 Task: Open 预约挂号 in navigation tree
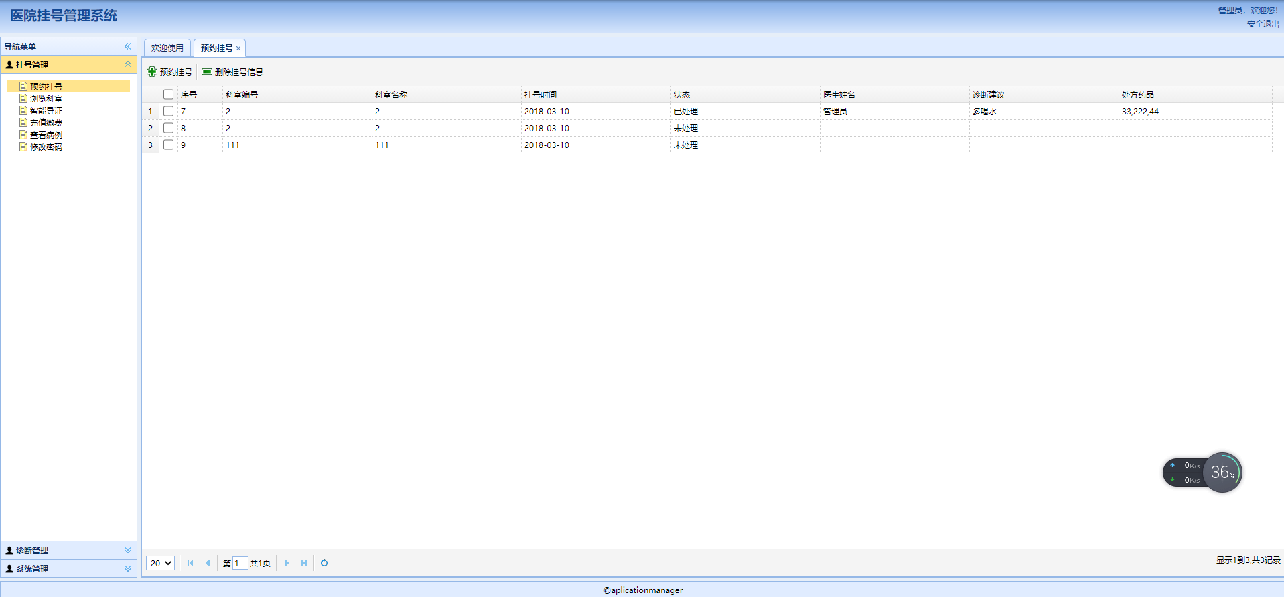46,86
